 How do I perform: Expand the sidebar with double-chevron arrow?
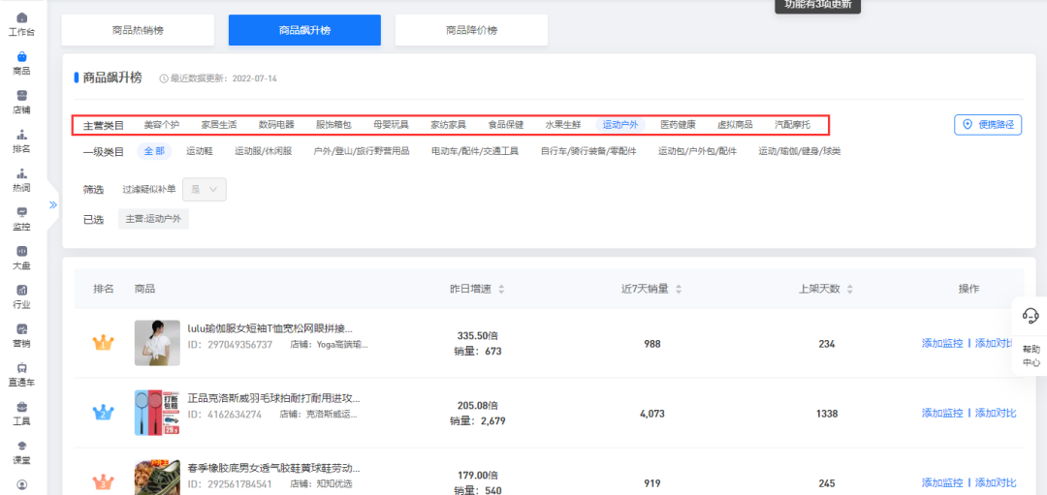click(x=53, y=204)
